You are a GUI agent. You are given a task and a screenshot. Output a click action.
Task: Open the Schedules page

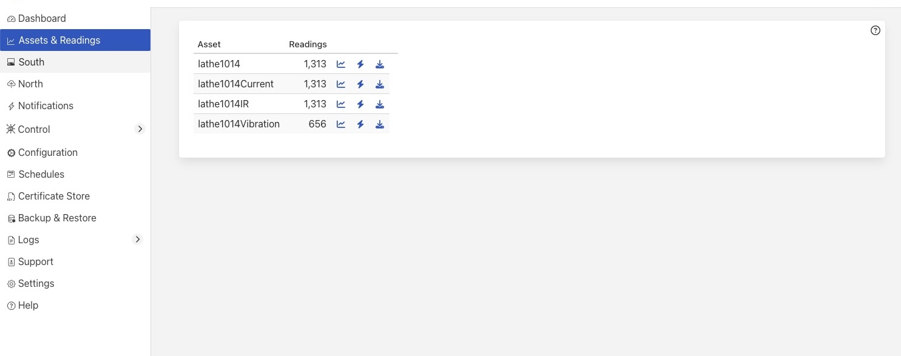41,174
